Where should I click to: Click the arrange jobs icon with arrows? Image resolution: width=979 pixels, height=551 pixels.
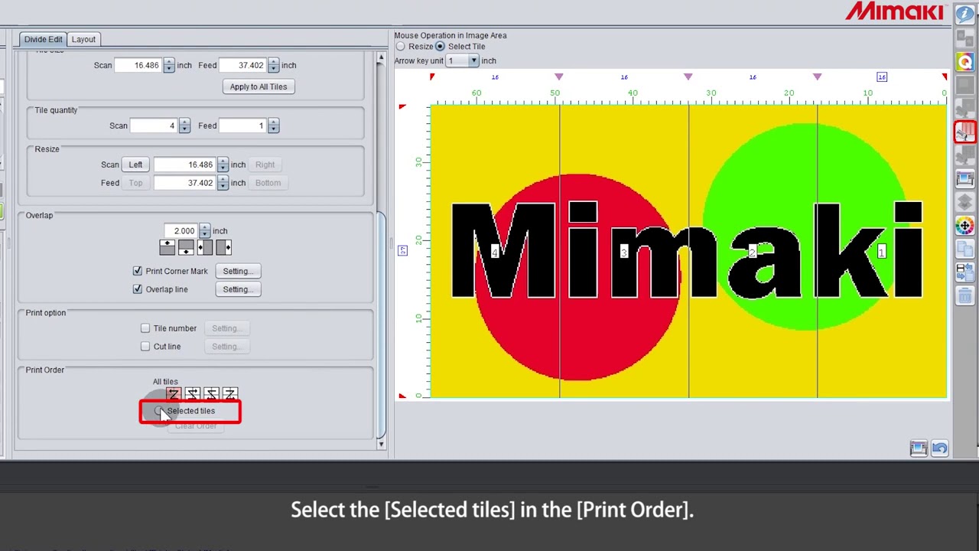(964, 272)
